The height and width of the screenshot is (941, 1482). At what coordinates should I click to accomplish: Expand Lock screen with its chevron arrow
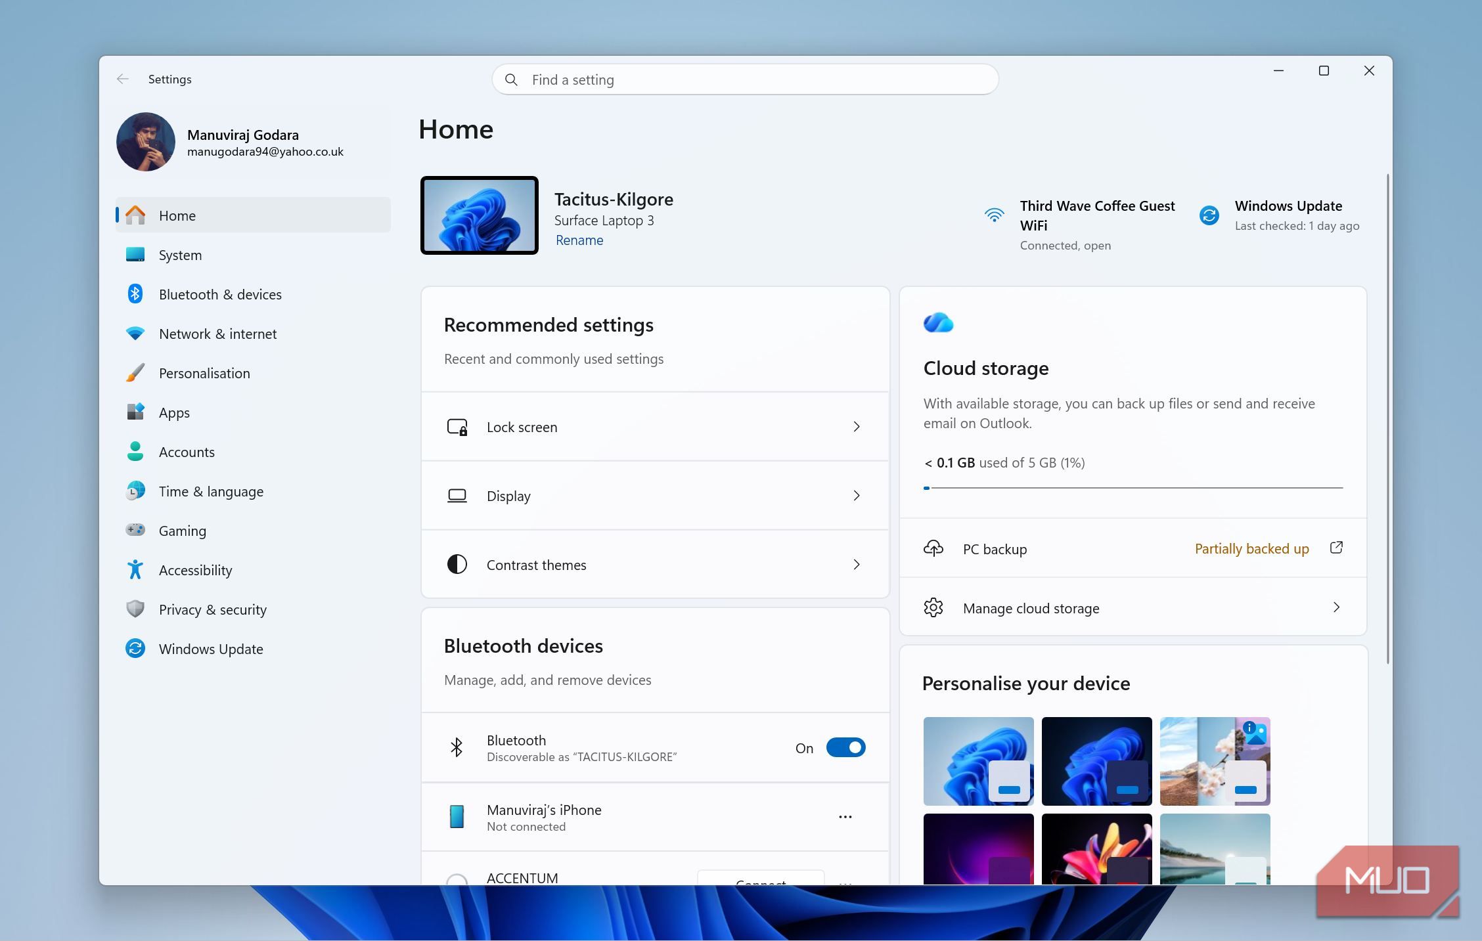pyautogui.click(x=857, y=427)
